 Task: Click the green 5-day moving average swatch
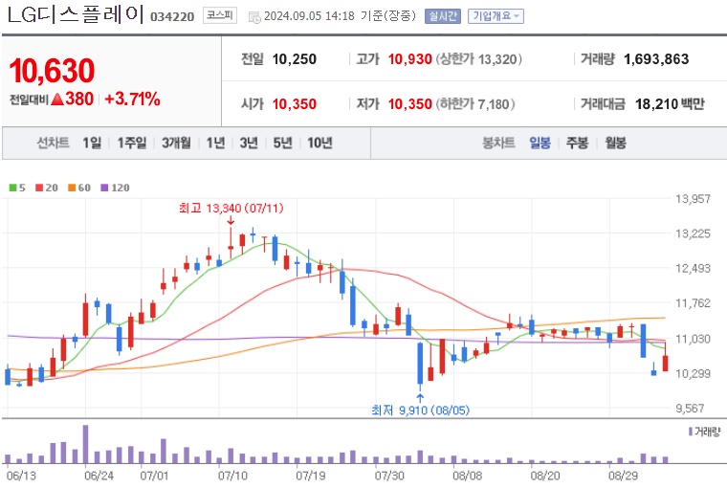[x=13, y=188]
